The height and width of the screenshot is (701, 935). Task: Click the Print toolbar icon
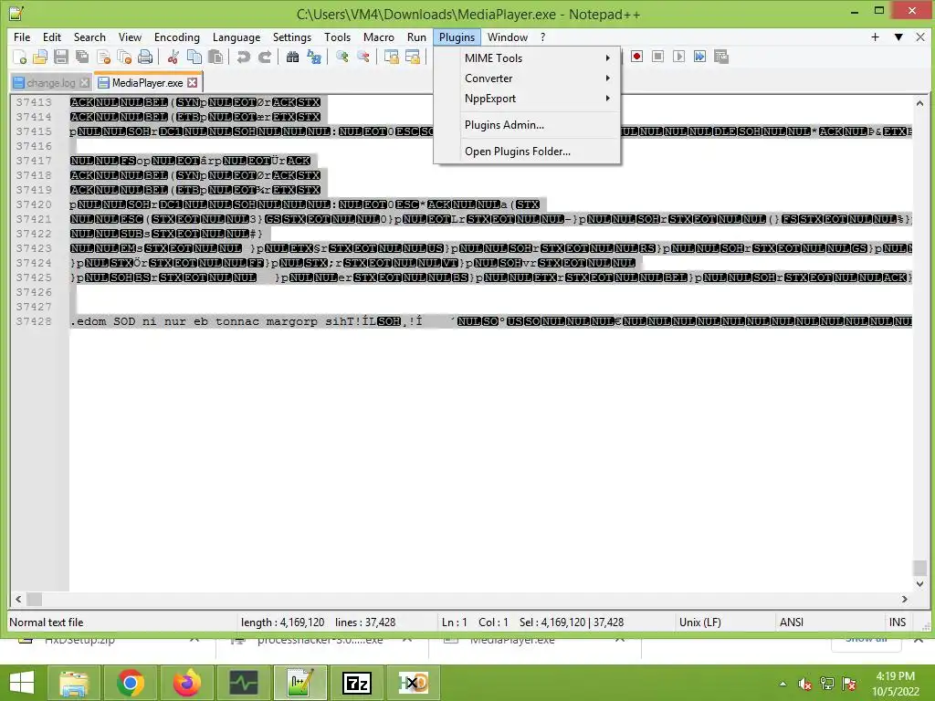click(x=145, y=58)
